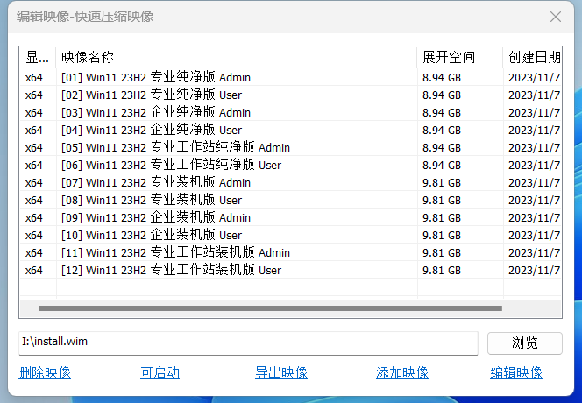Click the horizontal scrollbar of the image list
This screenshot has height=403, width=582.
[270, 308]
